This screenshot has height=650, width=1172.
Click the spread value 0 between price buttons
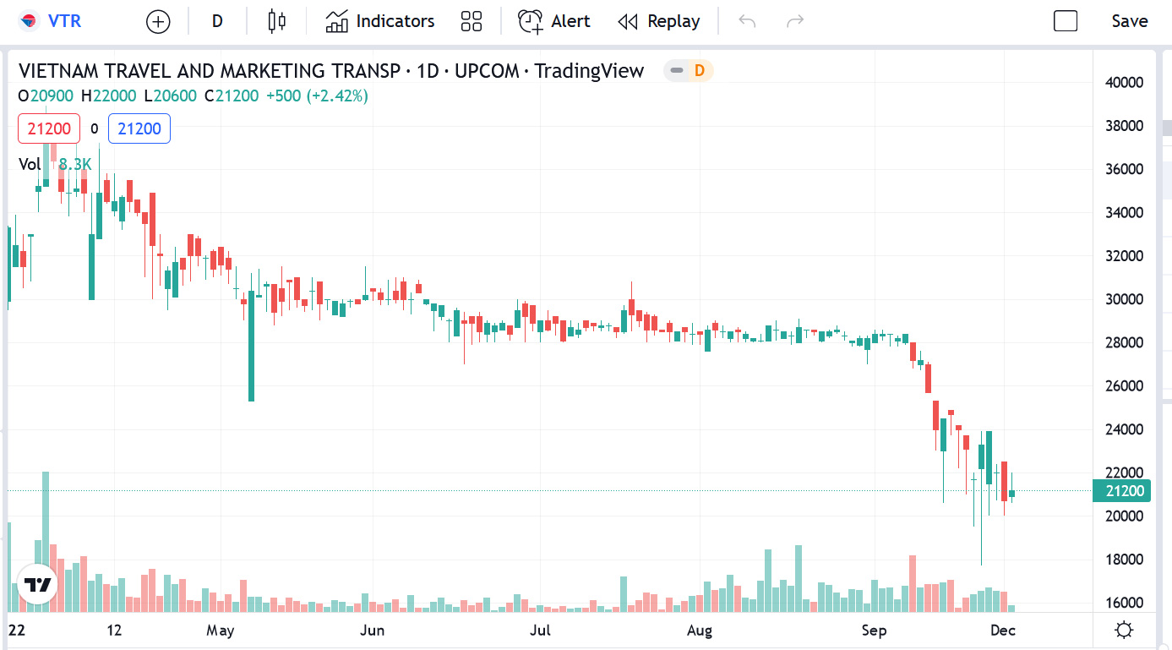[x=95, y=129]
